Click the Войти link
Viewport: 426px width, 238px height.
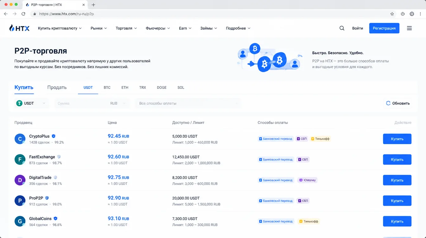pos(358,28)
